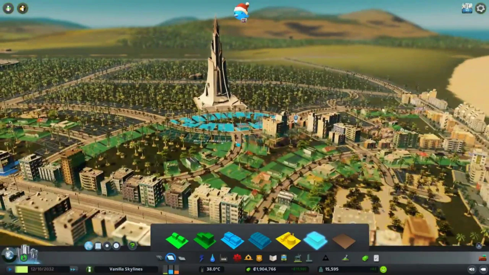The image size is (489, 275).
Task: Open the Monuments menu
Action: (x=325, y=259)
